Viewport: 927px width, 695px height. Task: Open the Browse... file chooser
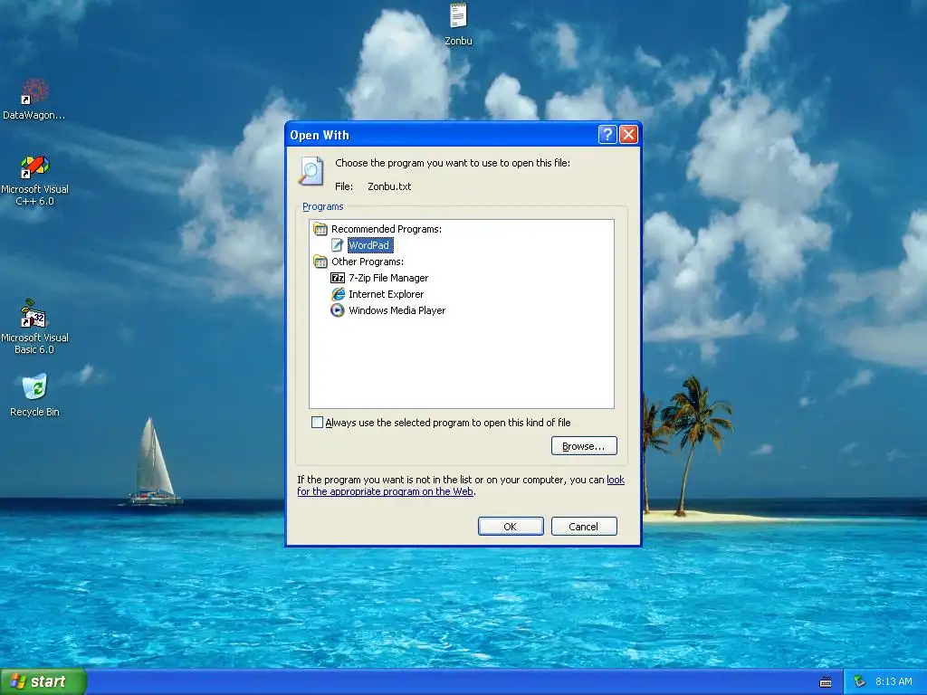click(584, 445)
